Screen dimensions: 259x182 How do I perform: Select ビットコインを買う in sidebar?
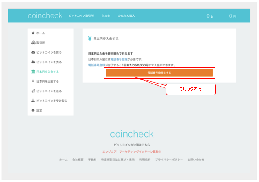[49, 52]
